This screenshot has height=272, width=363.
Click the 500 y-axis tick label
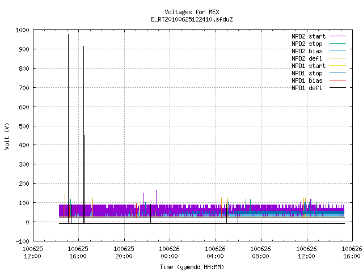coord(24,126)
